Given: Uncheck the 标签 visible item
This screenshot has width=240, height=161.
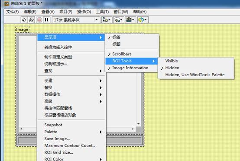Looking at the screenshot, I should coord(132,37).
